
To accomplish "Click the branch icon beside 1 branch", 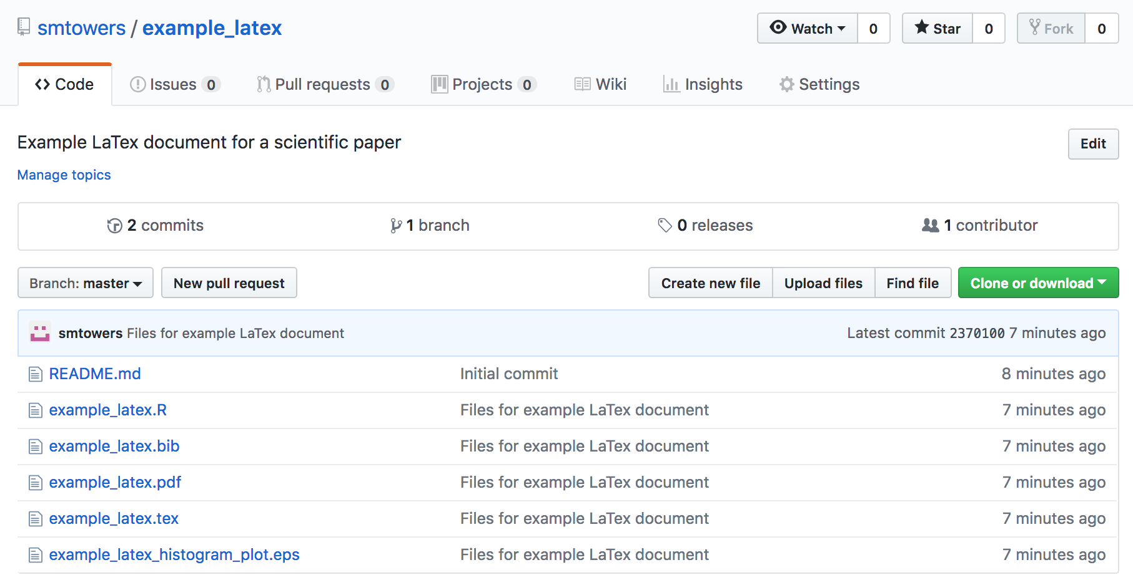I will point(396,226).
